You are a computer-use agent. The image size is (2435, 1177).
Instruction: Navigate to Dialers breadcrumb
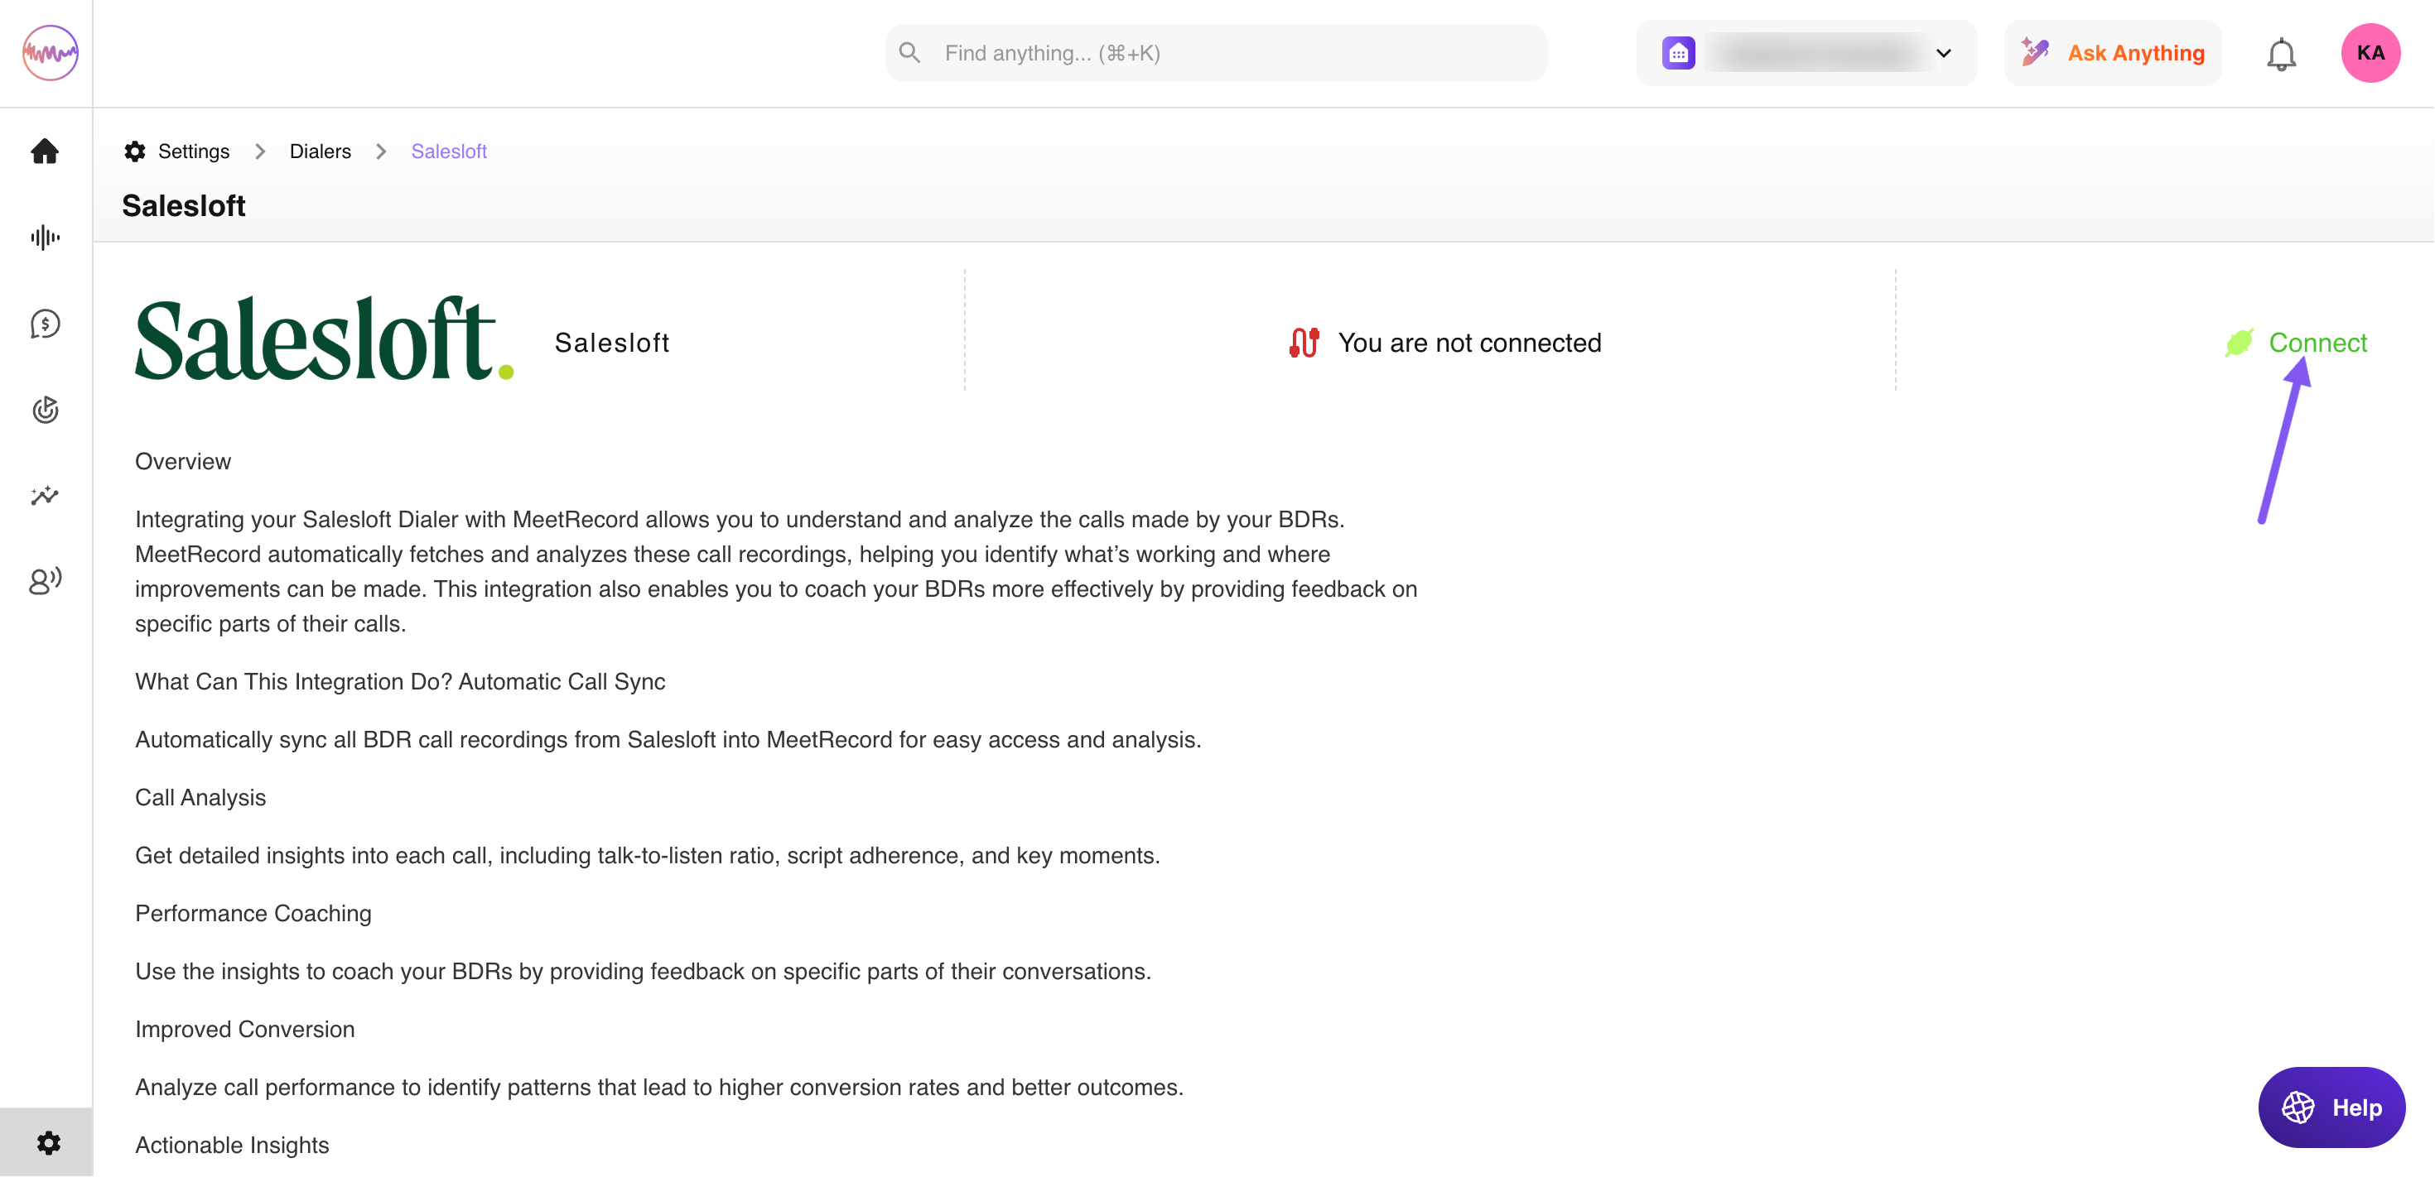320,151
